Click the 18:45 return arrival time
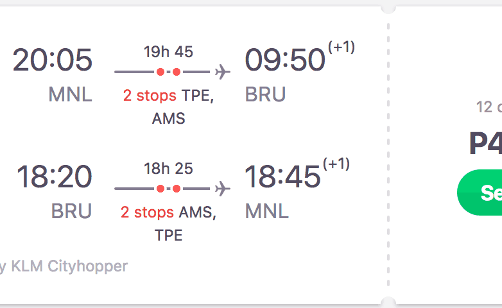Image resolution: width=502 pixels, height=308 pixels. click(282, 177)
